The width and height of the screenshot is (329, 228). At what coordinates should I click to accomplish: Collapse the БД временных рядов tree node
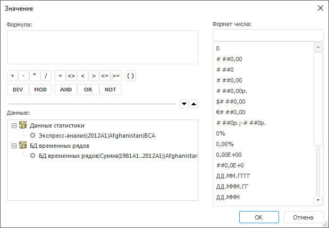click(13, 146)
